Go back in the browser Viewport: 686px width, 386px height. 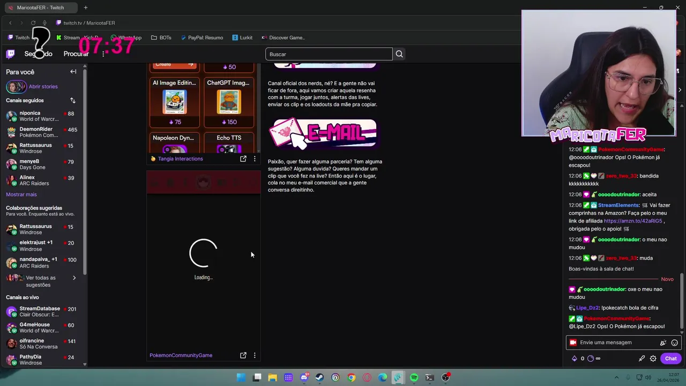(10, 23)
